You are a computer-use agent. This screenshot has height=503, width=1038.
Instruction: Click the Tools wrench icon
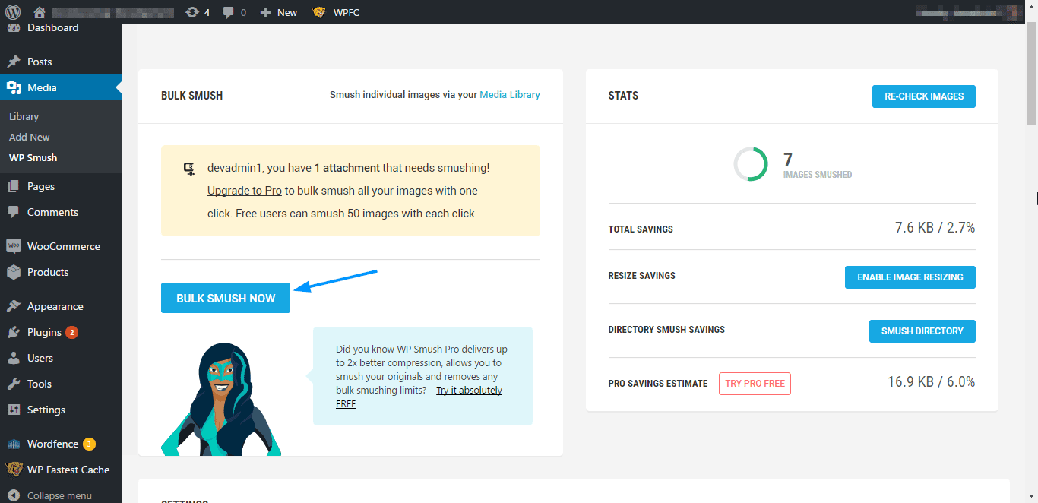pyautogui.click(x=14, y=384)
